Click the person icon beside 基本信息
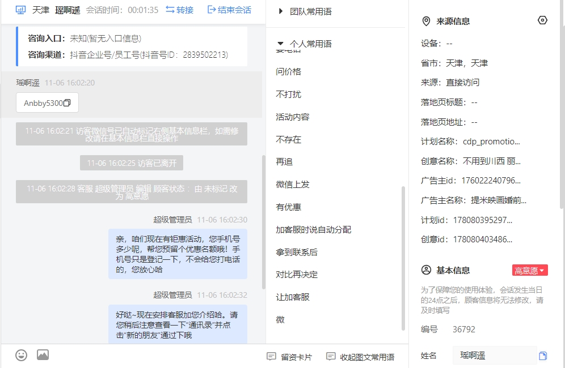This screenshot has height=368, width=565. click(426, 270)
